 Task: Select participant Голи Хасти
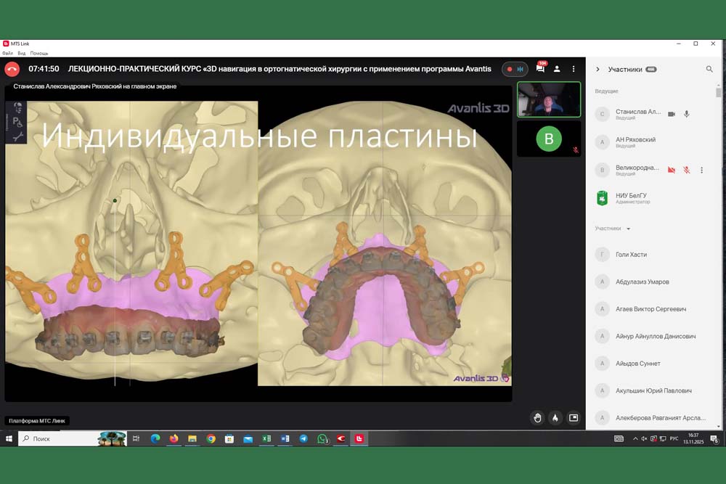(x=631, y=255)
